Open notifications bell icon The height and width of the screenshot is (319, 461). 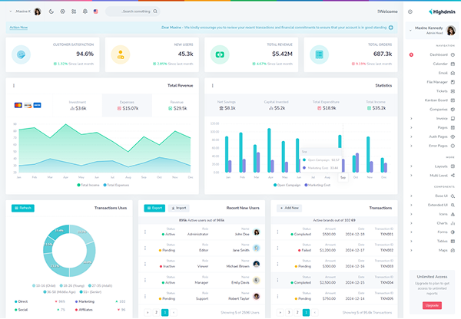[x=85, y=12]
